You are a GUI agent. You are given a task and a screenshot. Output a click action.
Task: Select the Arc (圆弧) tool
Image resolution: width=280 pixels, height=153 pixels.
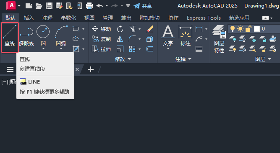pos(61,35)
